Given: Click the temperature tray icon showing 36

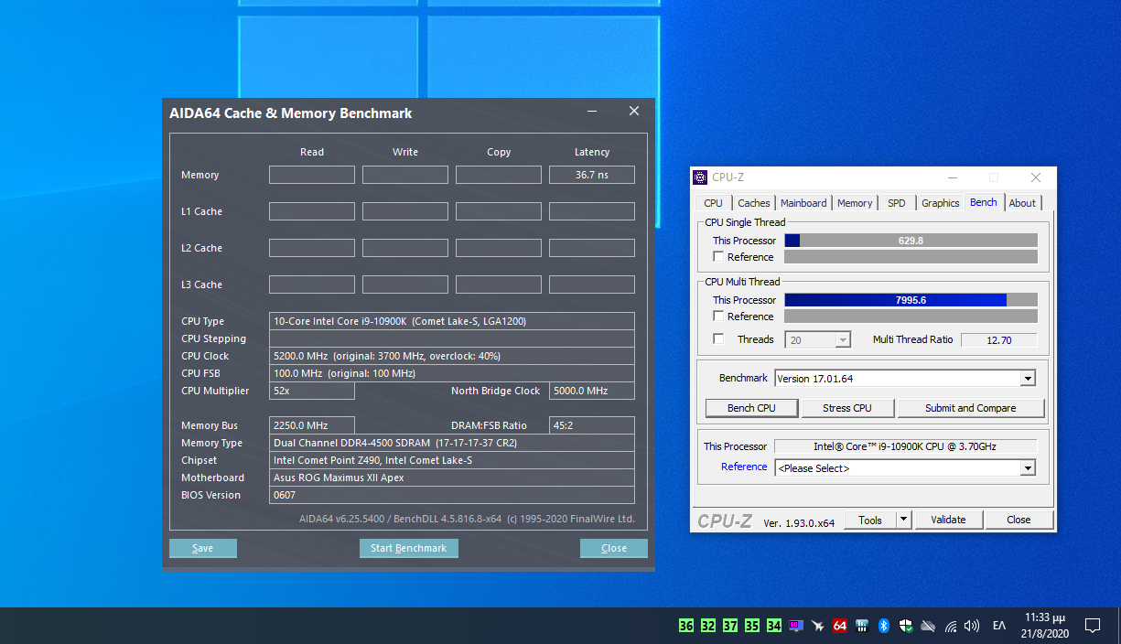Looking at the screenshot, I should click(685, 626).
